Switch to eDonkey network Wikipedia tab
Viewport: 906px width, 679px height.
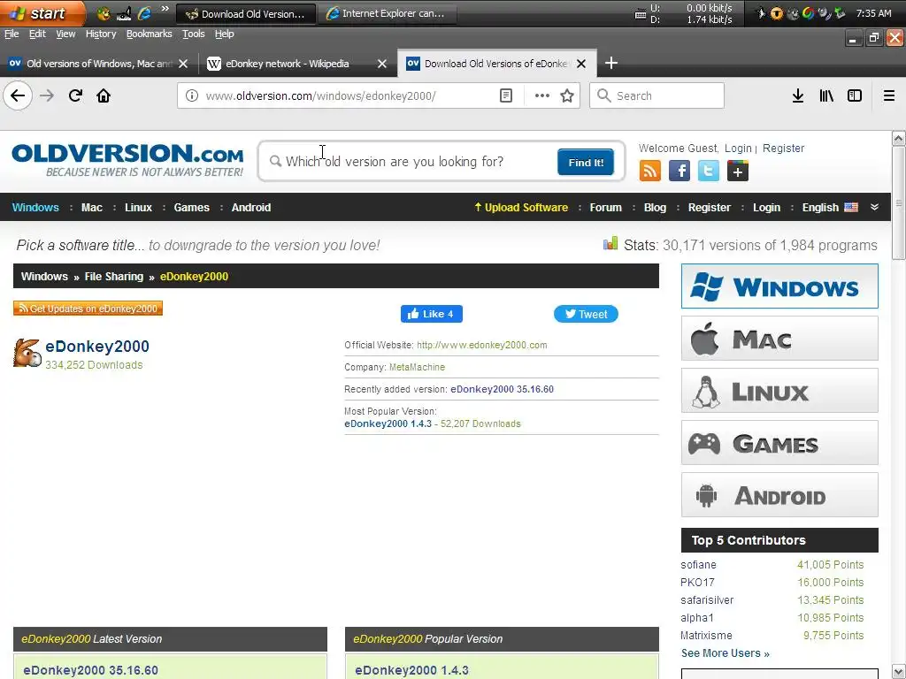tap(288, 64)
